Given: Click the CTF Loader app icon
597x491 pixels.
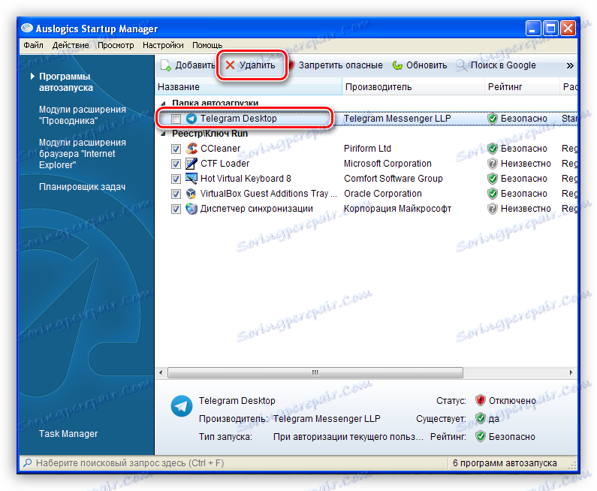Looking at the screenshot, I should pos(191,164).
